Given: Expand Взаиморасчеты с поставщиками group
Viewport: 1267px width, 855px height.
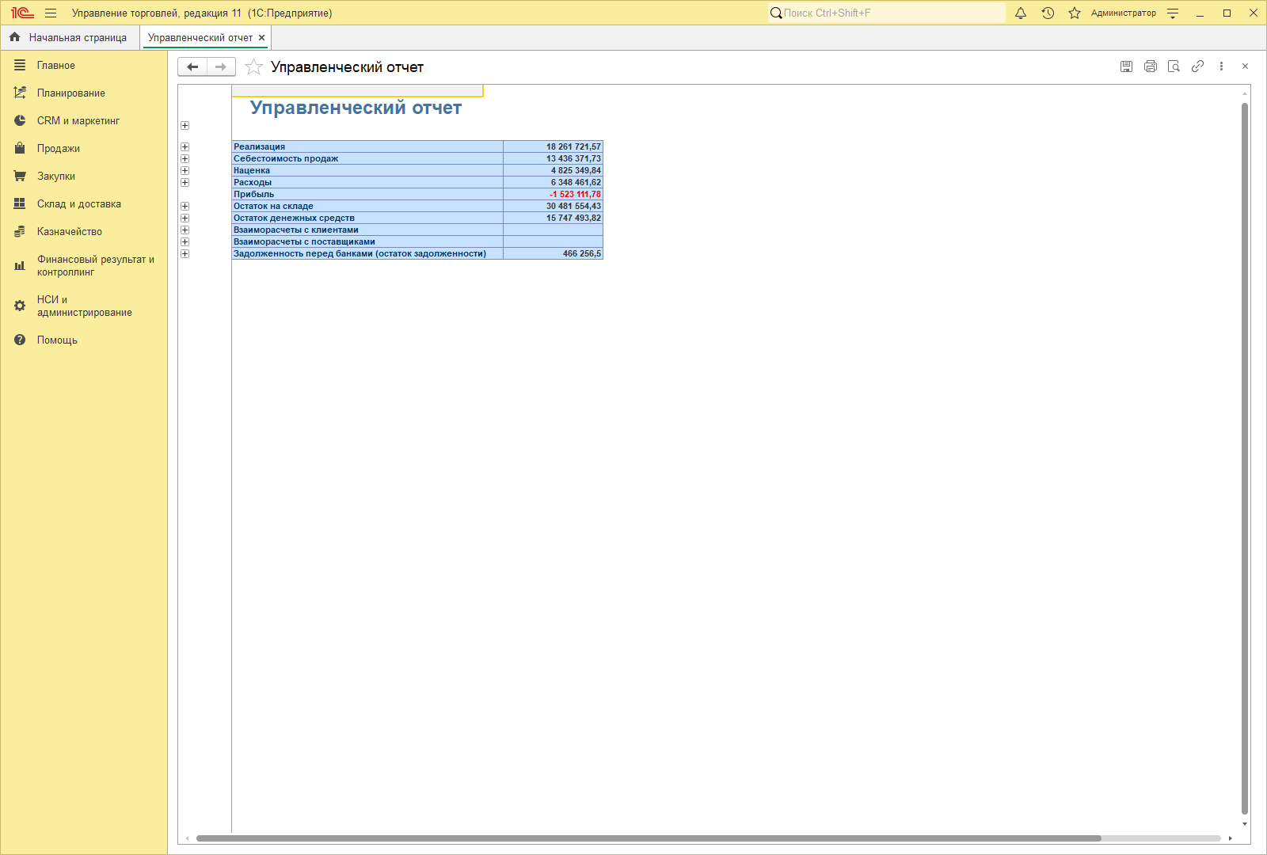Looking at the screenshot, I should point(185,241).
